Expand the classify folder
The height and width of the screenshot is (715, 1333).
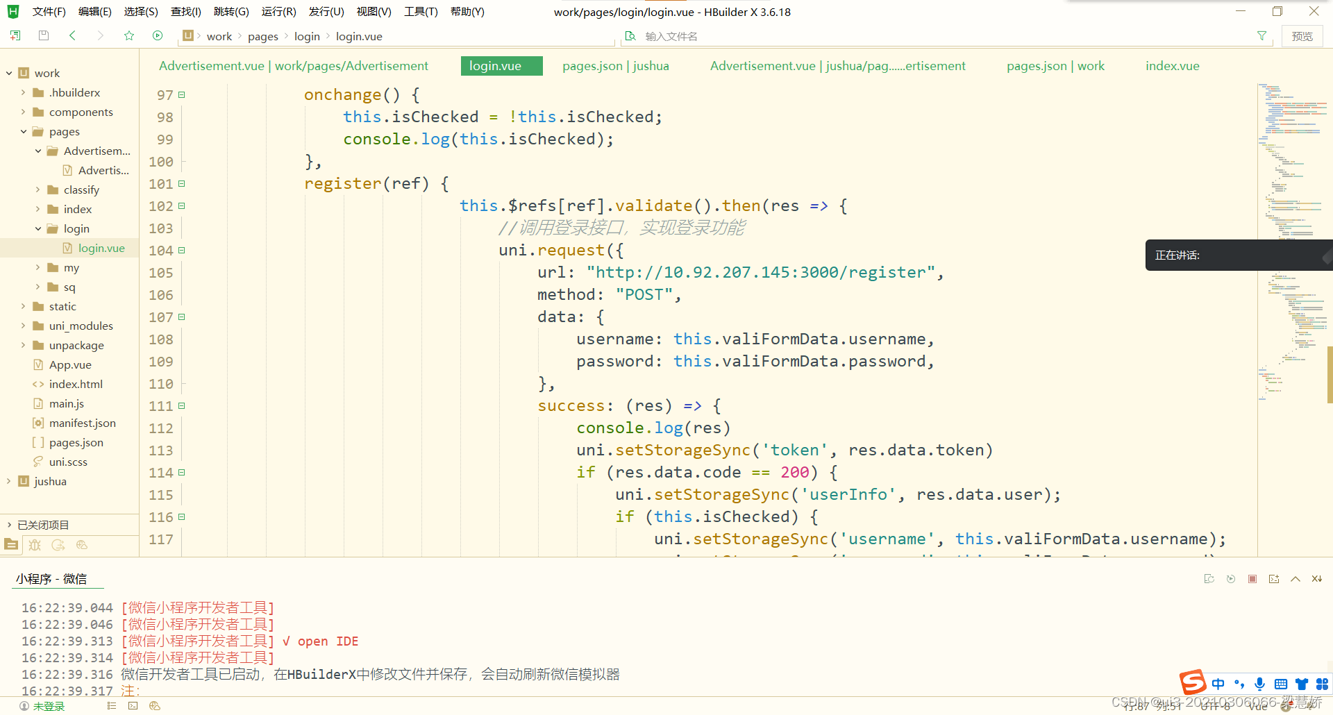(x=37, y=190)
